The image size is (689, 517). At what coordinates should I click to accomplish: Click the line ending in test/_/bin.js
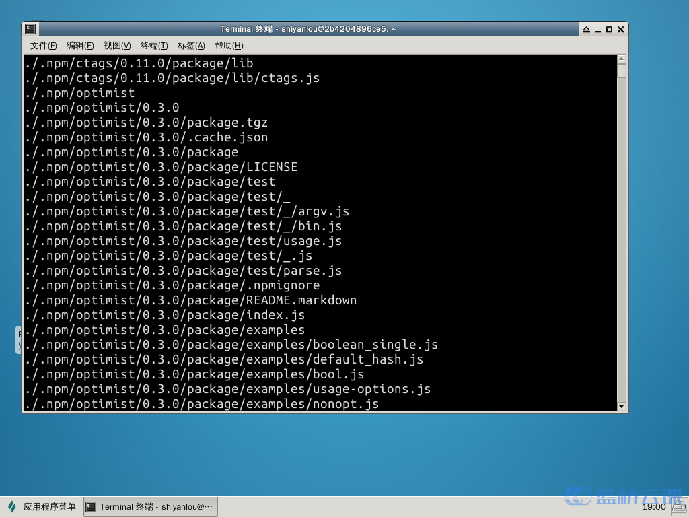coord(183,226)
